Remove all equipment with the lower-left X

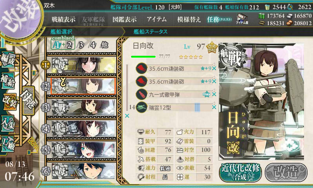point(127,116)
